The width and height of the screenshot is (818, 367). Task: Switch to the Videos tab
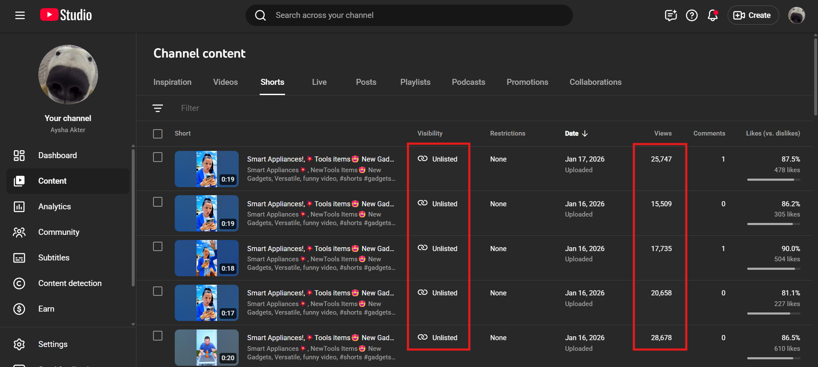pos(225,82)
